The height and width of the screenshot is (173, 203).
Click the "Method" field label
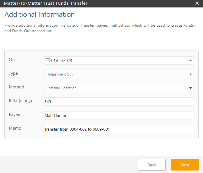pyautogui.click(x=16, y=87)
